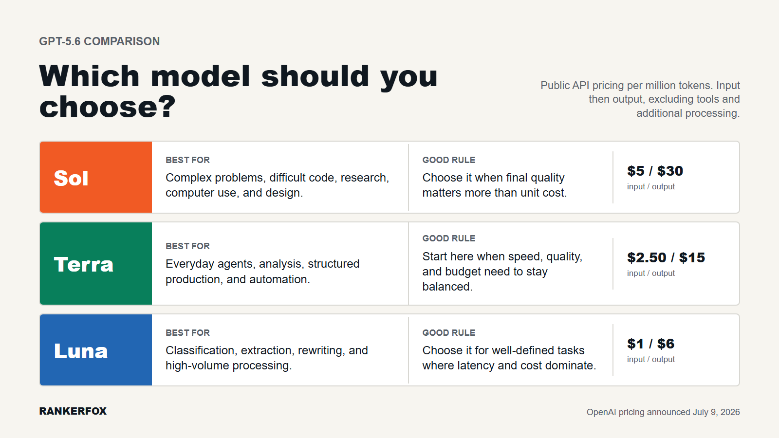Click the orange Sol model block
Viewport: 779px width, 438px height.
(x=96, y=177)
